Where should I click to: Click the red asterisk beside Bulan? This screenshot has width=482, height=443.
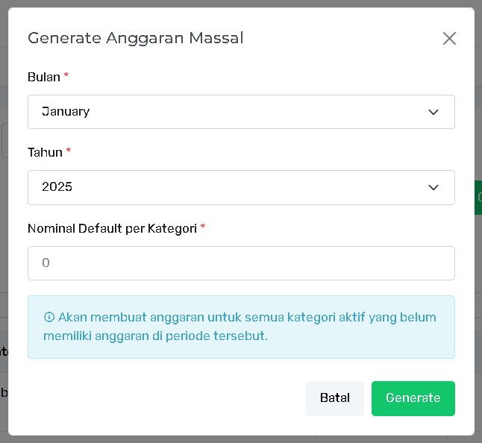66,77
